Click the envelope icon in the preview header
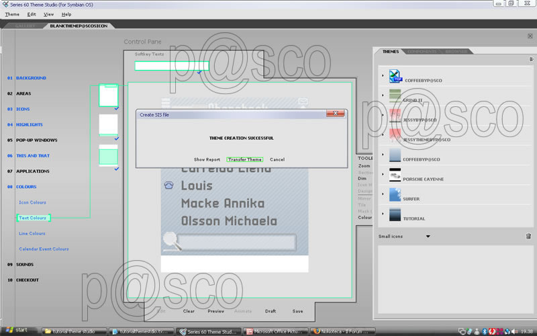The image size is (537, 336). point(303,101)
